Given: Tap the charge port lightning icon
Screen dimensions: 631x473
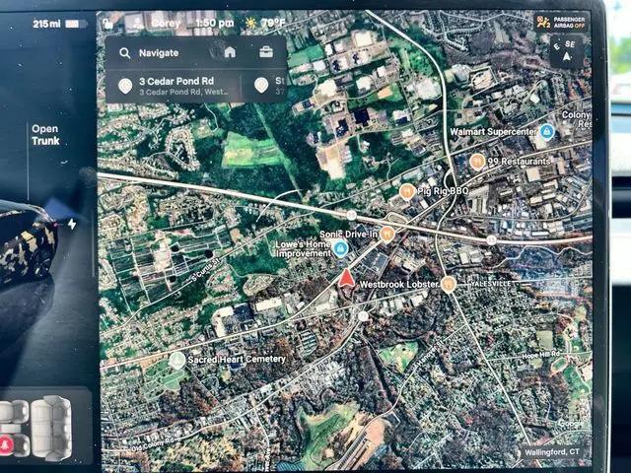Looking at the screenshot, I should pyautogui.click(x=72, y=224).
